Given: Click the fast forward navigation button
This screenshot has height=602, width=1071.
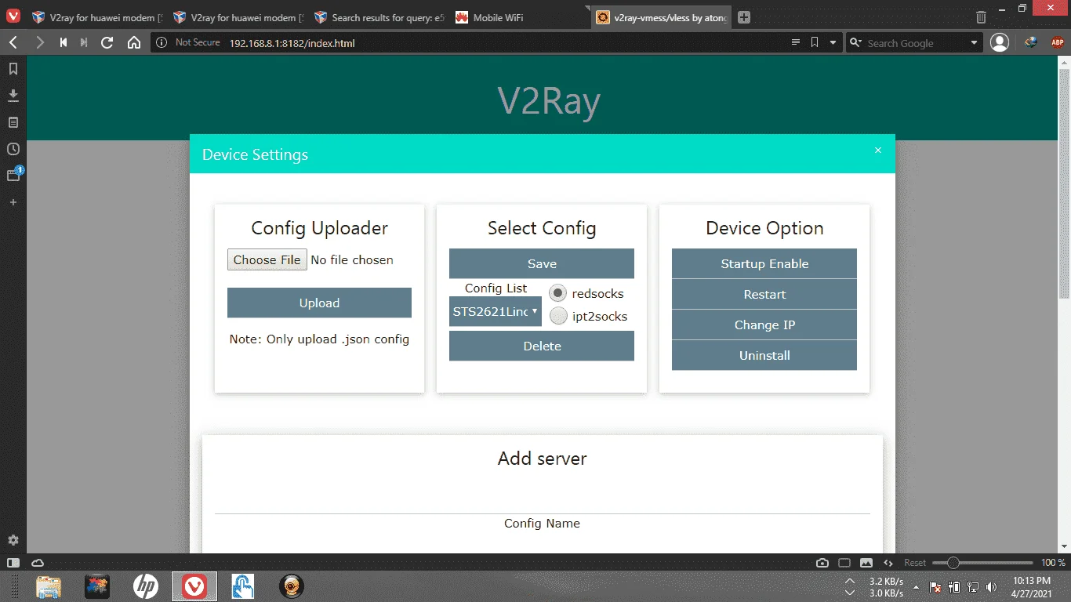Looking at the screenshot, I should tap(84, 43).
